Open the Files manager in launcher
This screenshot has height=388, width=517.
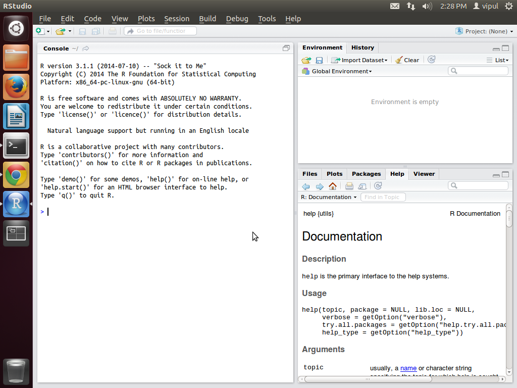[x=16, y=58]
